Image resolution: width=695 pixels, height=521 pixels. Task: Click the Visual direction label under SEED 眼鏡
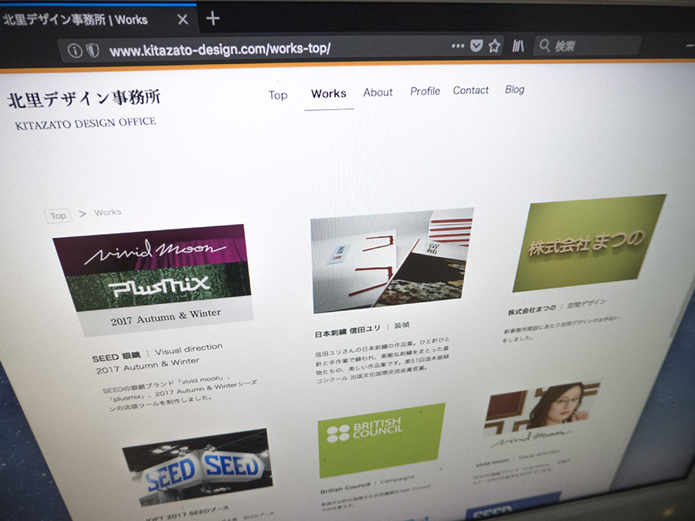click(x=188, y=349)
